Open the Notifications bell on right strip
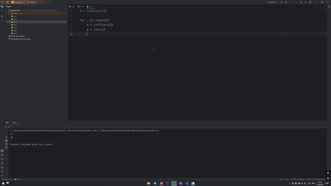 pyautogui.click(x=329, y=7)
